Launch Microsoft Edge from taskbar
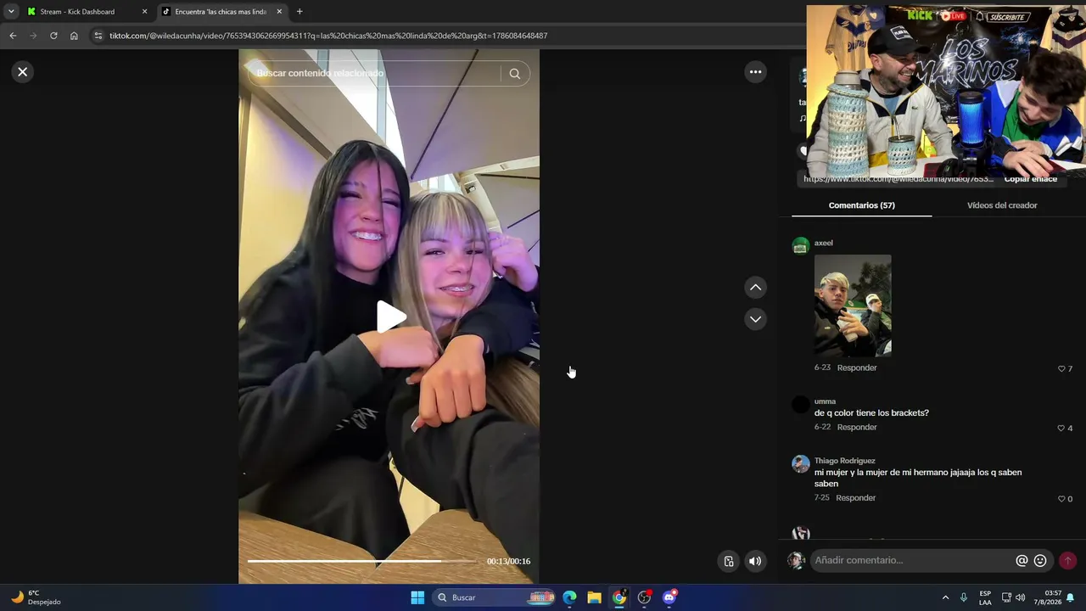 tap(569, 597)
